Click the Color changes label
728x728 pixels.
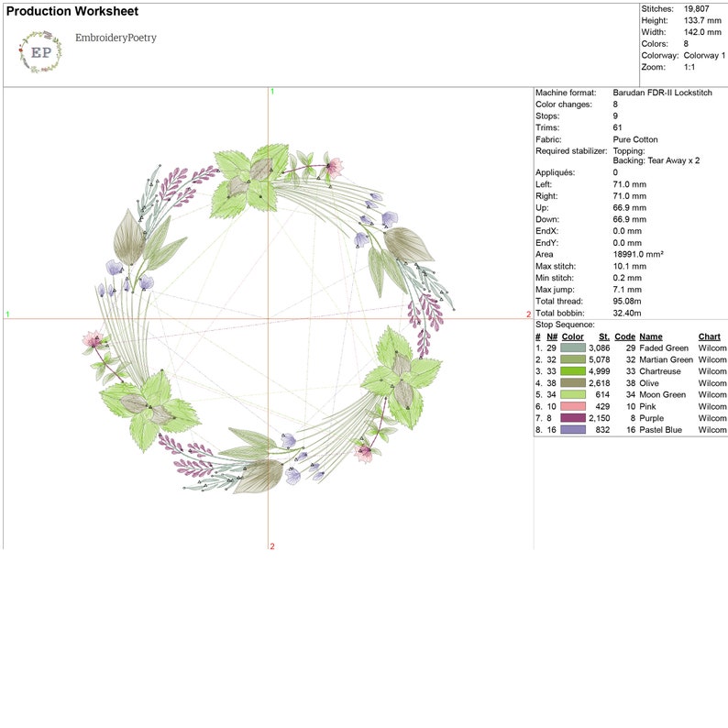click(564, 104)
